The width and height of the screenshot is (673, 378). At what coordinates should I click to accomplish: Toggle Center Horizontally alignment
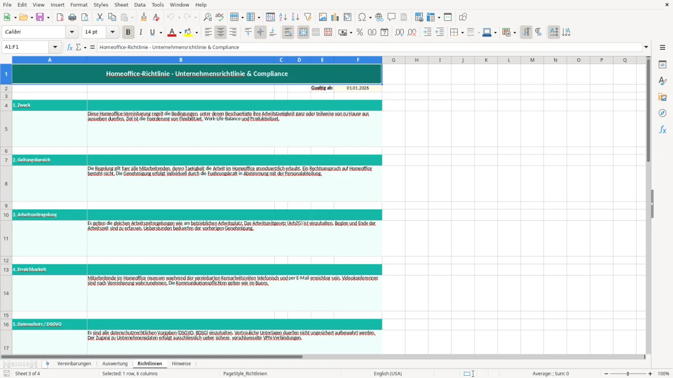point(221,32)
